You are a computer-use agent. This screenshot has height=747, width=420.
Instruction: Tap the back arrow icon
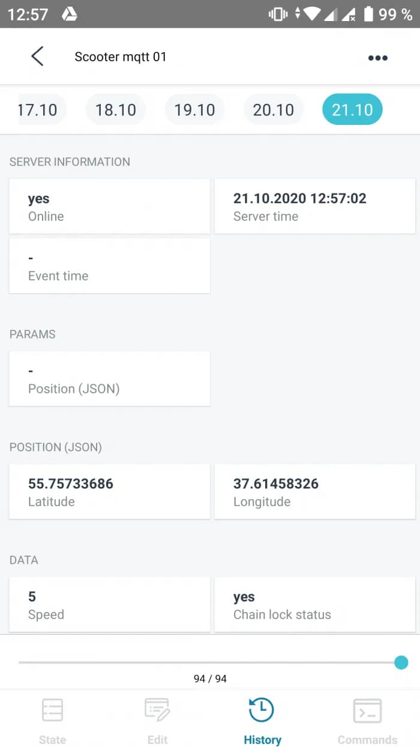click(37, 56)
